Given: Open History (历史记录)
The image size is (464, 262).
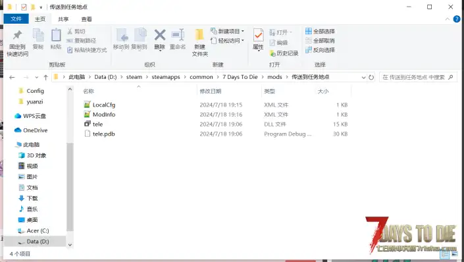Looking at the screenshot, I should click(x=284, y=53).
